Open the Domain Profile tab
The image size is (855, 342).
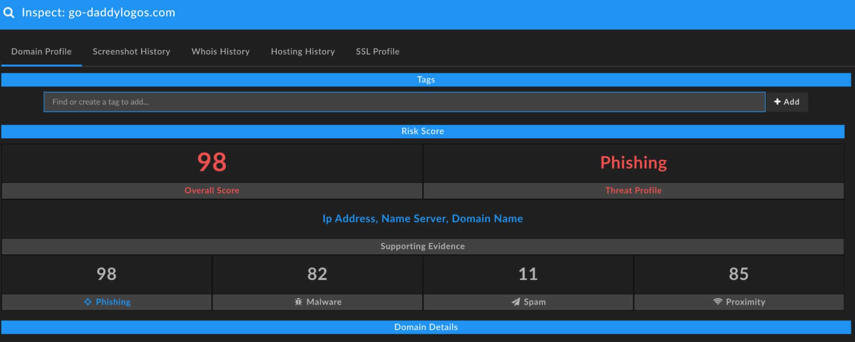click(41, 52)
